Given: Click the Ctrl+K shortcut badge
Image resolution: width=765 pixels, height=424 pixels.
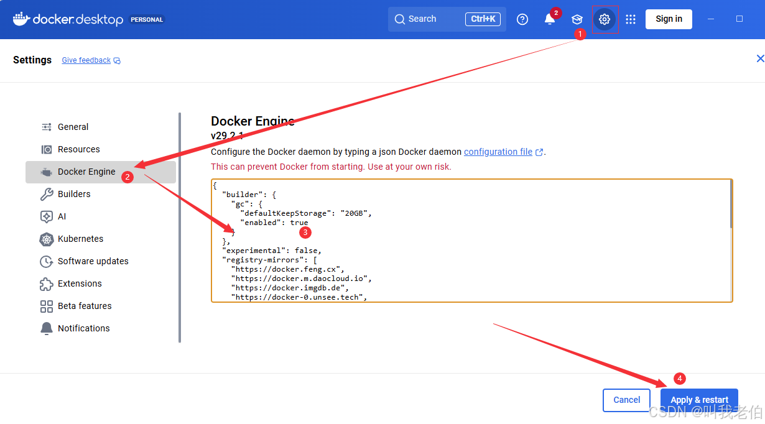Looking at the screenshot, I should [483, 19].
